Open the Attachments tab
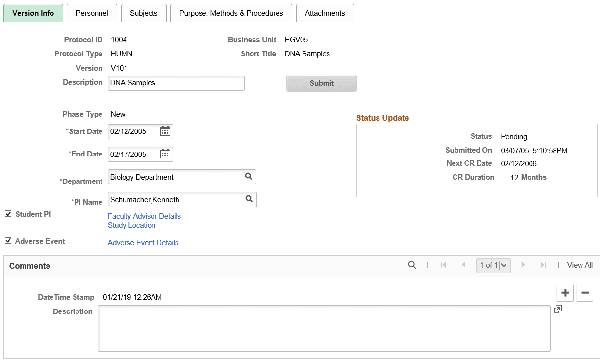Viewport: 607px width, 363px height. point(325,13)
